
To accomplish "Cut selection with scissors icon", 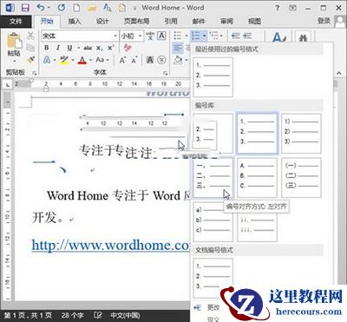I will pyautogui.click(x=30, y=36).
